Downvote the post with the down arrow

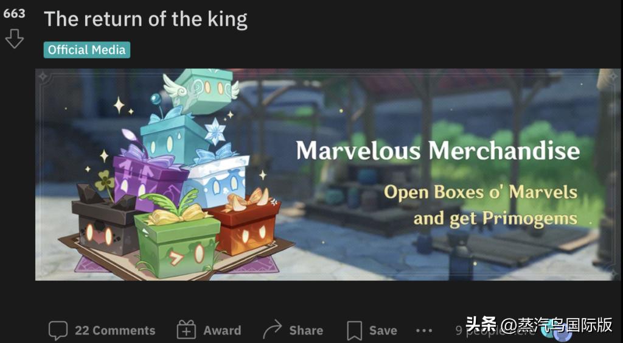[x=15, y=38]
